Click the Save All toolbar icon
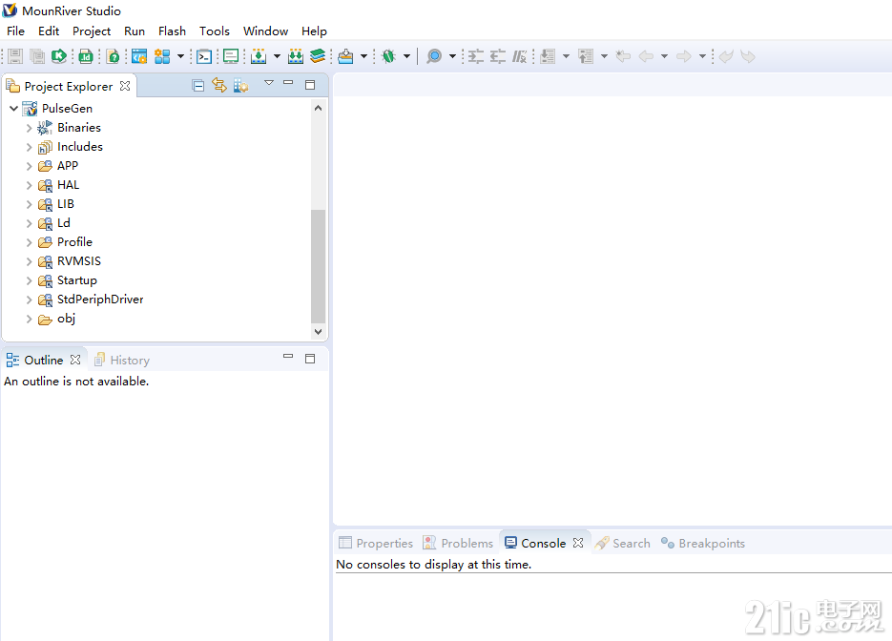 37,56
